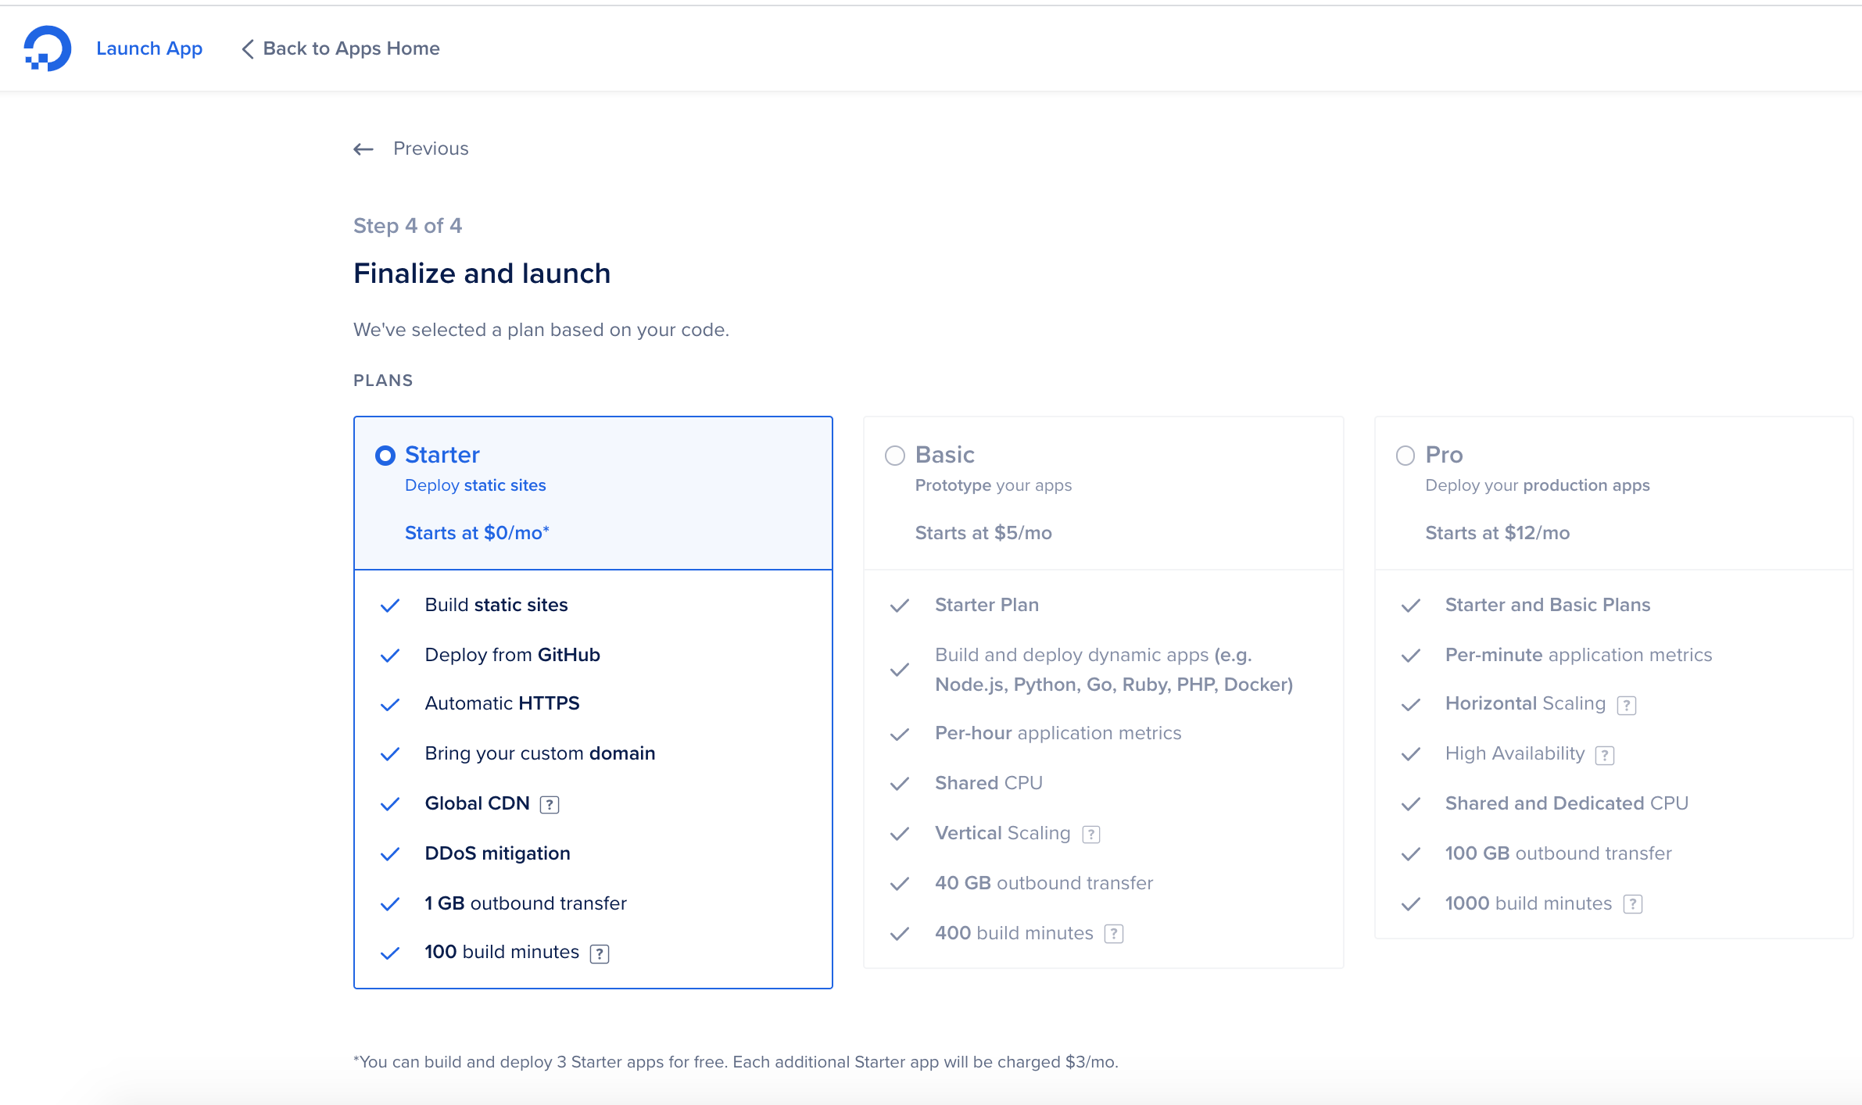Viewport: 1862px width, 1105px height.
Task: Click the Step 4 of 4 label
Action: (x=407, y=226)
